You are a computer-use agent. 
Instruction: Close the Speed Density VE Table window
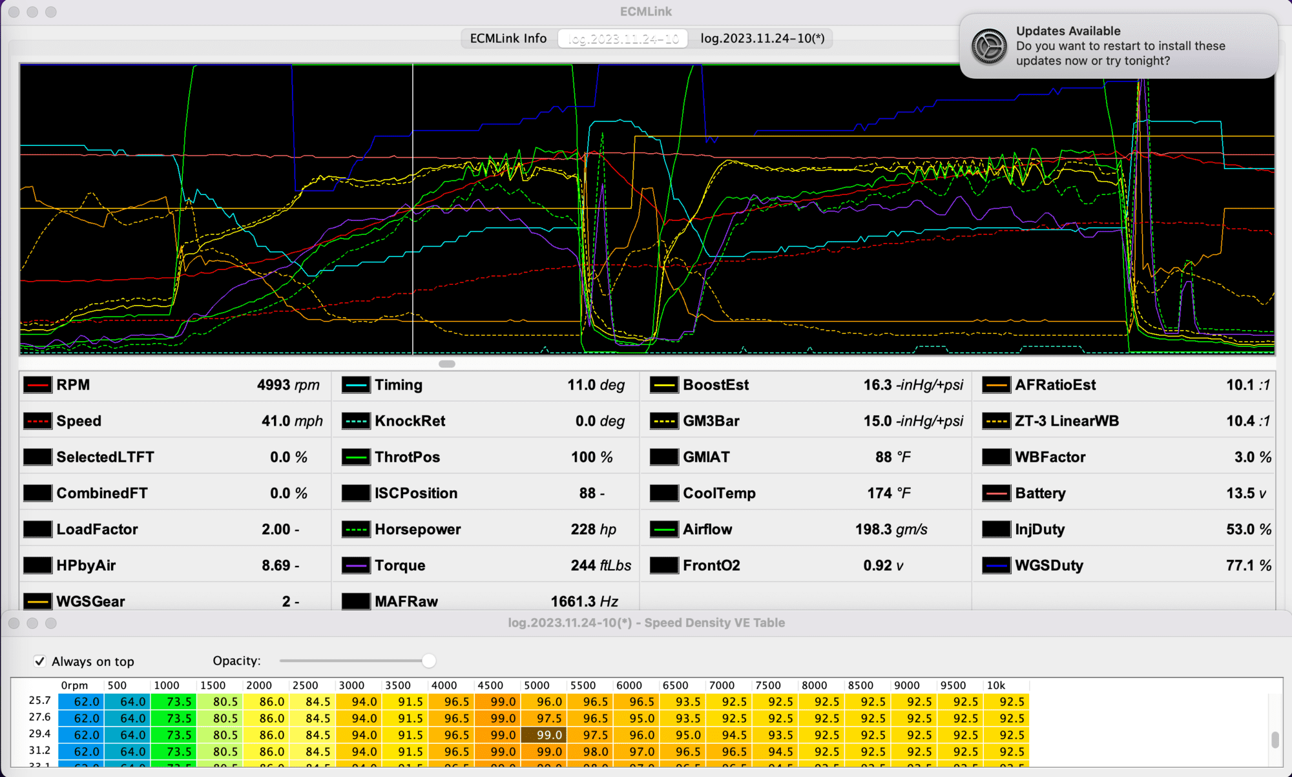[x=14, y=623]
